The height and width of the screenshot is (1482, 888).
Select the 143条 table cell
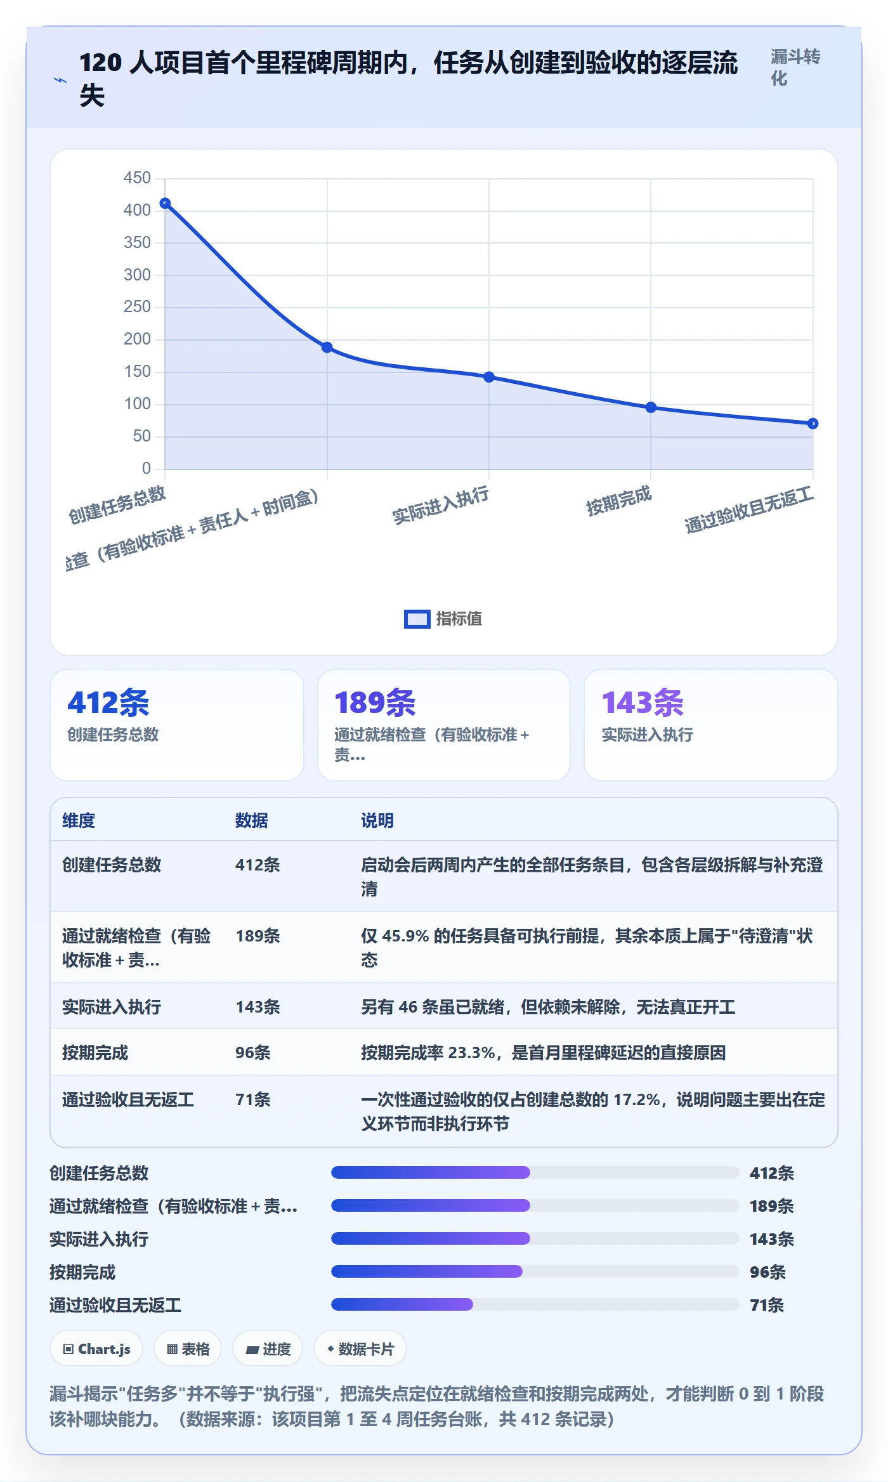coord(258,1007)
